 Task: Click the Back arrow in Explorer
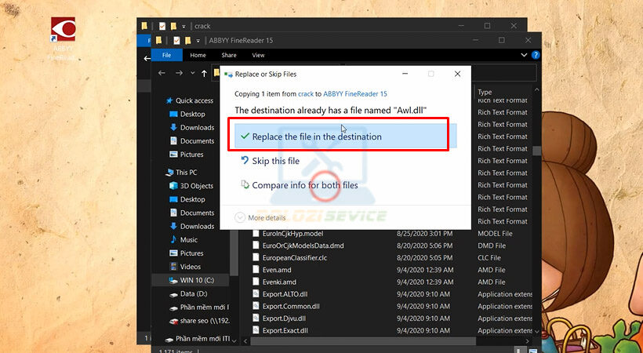tap(162, 73)
